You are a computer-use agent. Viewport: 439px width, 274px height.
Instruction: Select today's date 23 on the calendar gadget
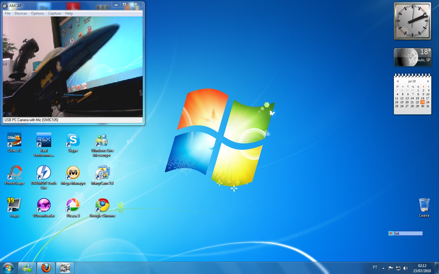[x=423, y=102]
